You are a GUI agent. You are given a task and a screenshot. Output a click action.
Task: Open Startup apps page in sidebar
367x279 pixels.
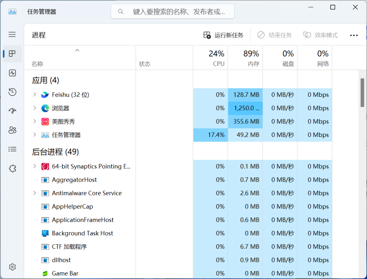[12, 111]
